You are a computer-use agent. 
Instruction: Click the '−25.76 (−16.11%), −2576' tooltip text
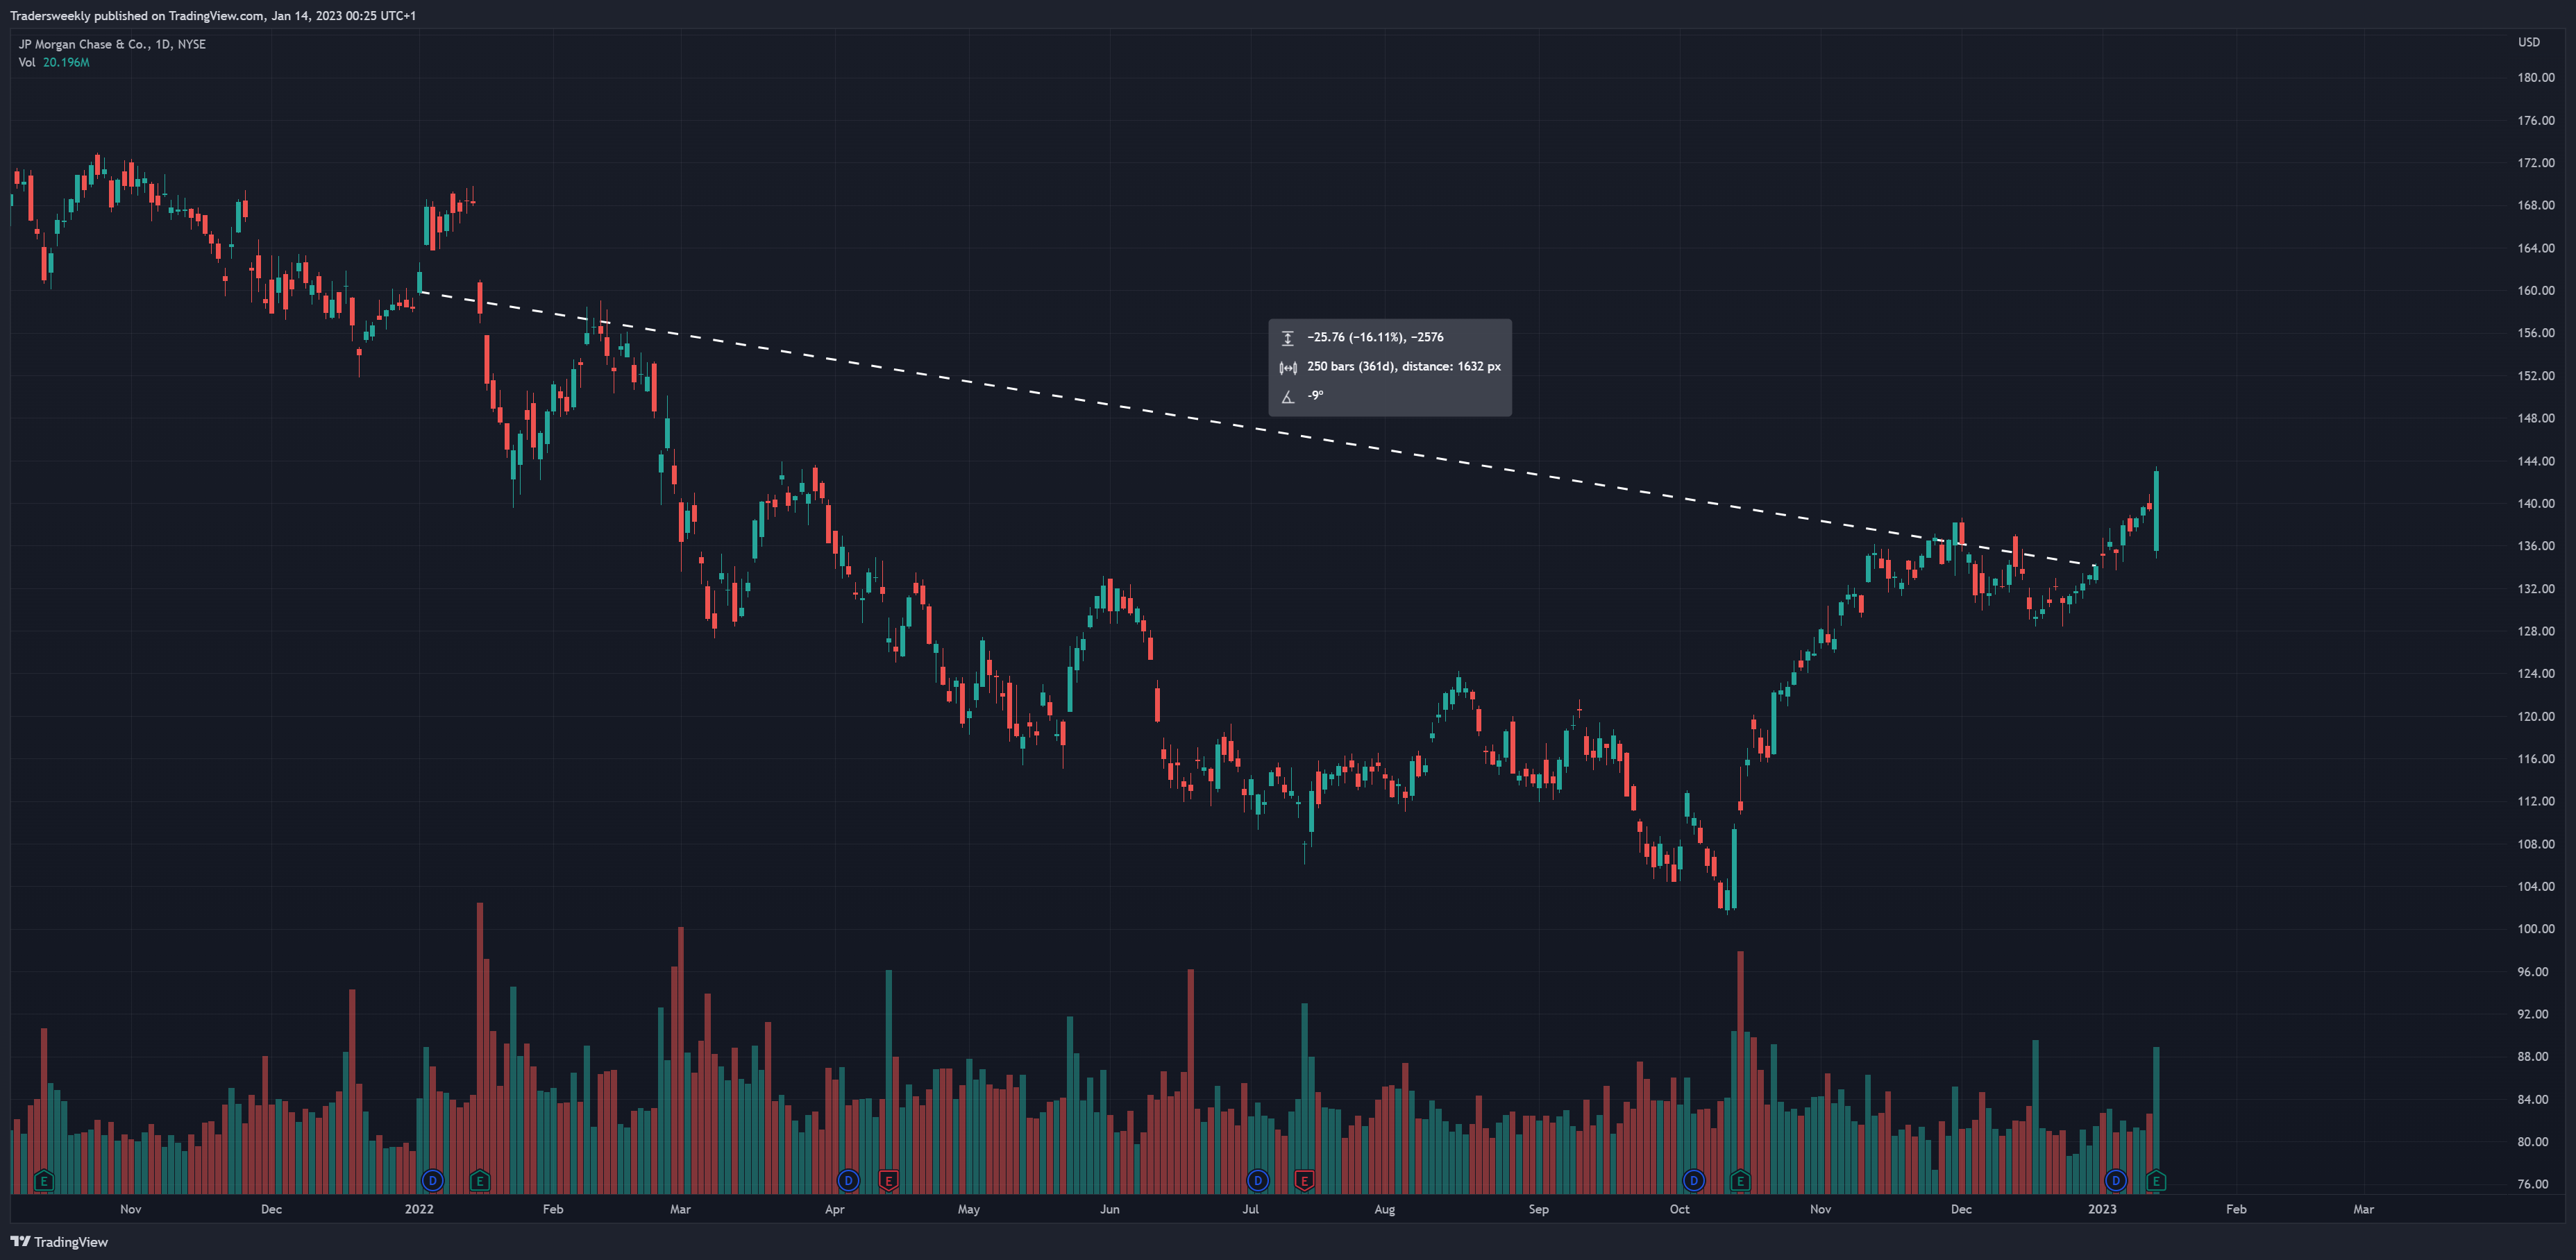click(1375, 338)
